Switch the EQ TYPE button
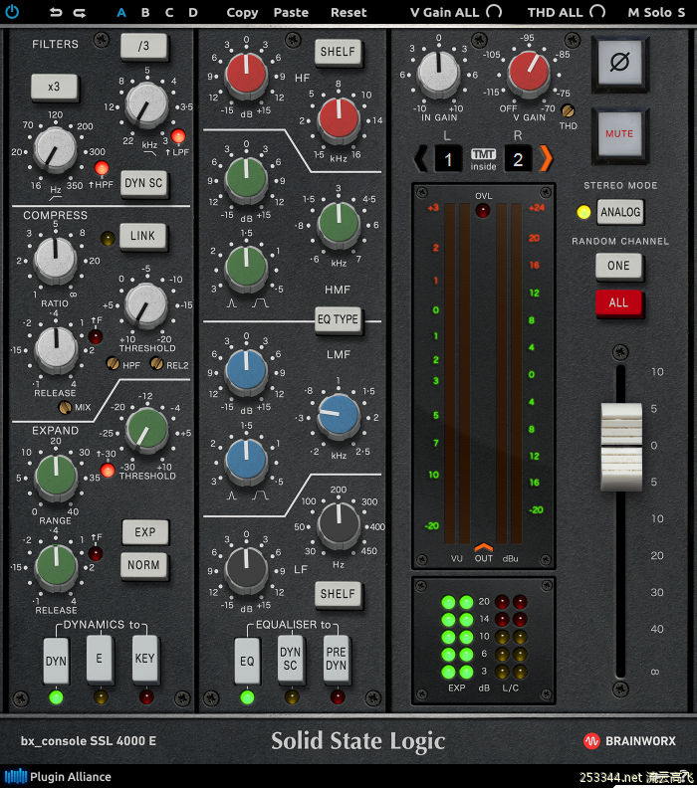This screenshot has width=697, height=788. click(338, 319)
